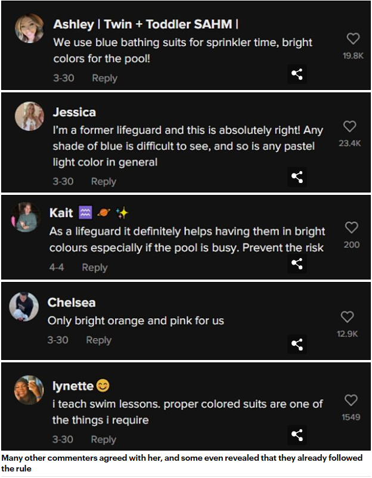Share Jessica's comment
Screen dimensions: 372x478
(297, 177)
